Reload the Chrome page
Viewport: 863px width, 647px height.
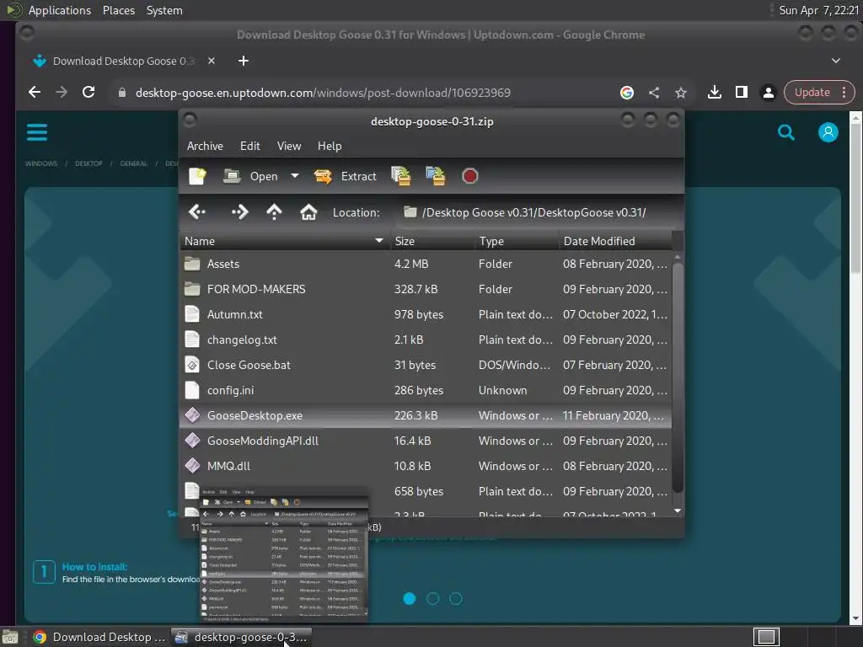click(x=88, y=93)
